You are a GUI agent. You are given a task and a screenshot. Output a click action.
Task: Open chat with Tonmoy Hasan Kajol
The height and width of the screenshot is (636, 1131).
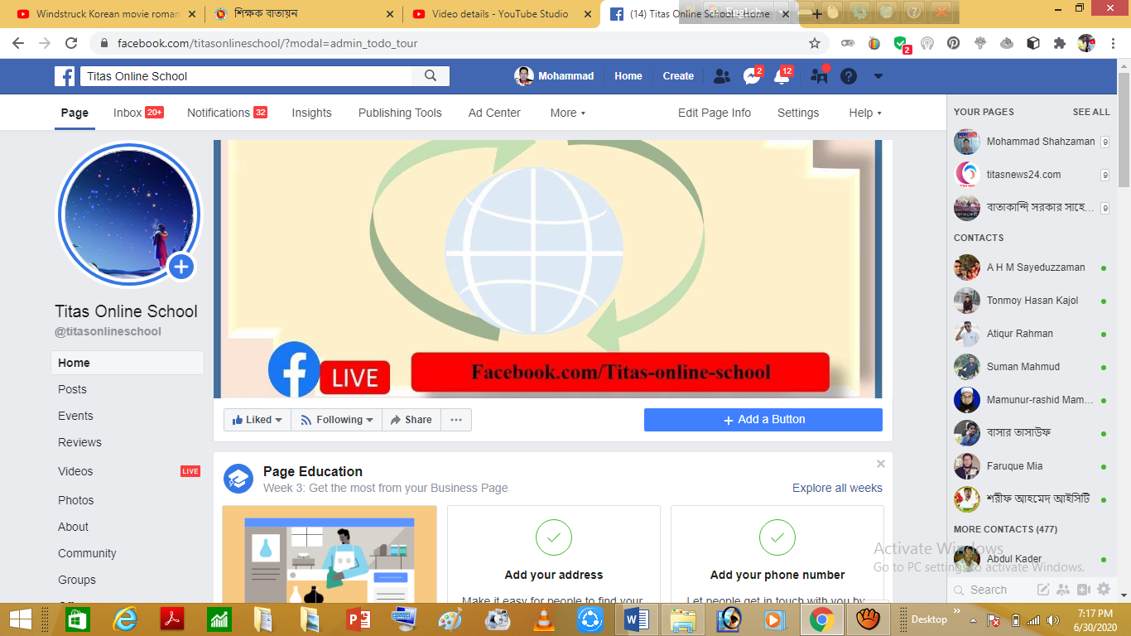[1030, 301]
